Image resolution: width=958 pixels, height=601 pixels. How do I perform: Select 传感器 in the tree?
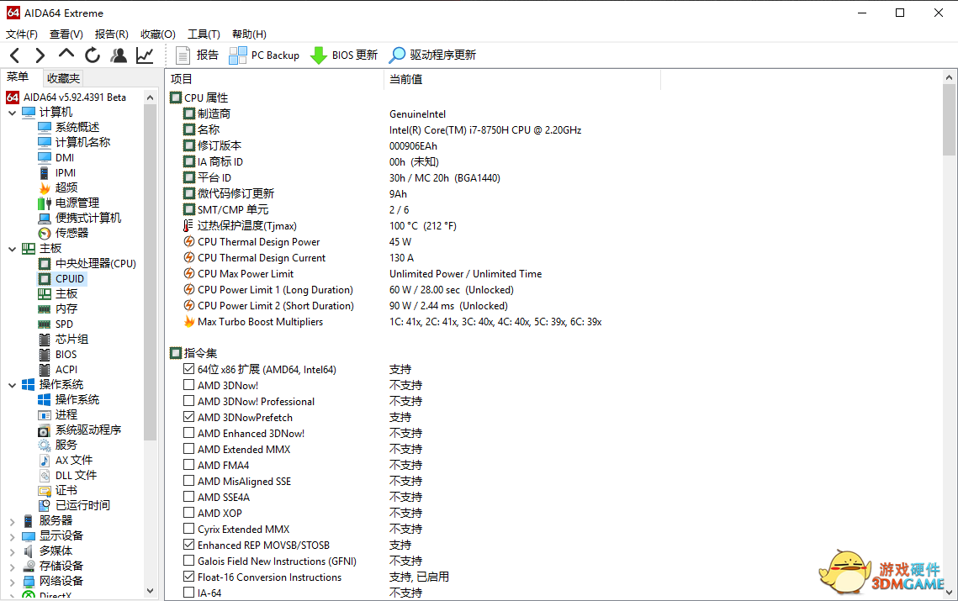pyautogui.click(x=71, y=234)
